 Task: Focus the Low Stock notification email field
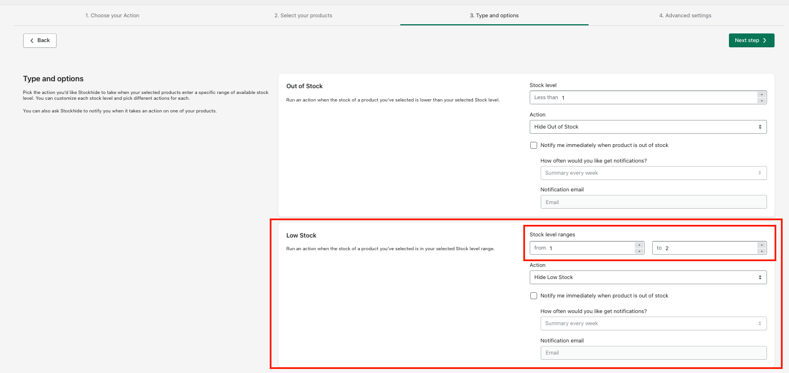653,353
